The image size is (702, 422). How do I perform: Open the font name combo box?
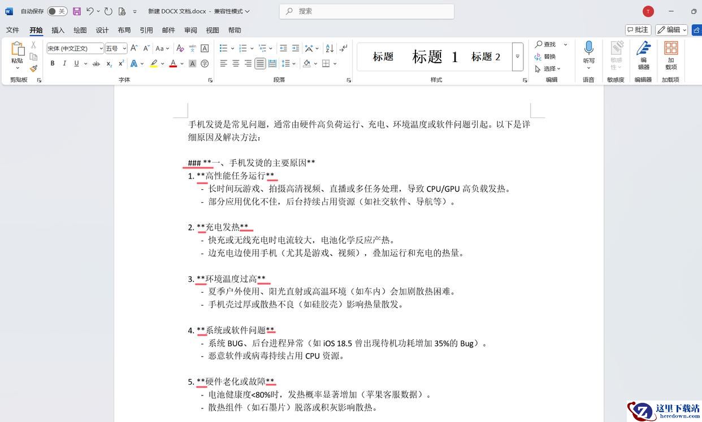tap(75, 49)
